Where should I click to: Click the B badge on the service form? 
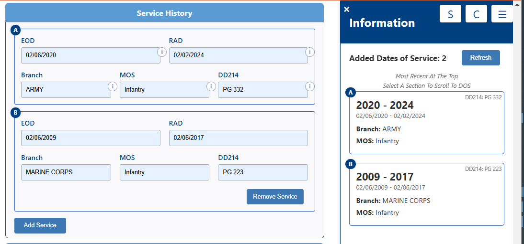coord(16,113)
